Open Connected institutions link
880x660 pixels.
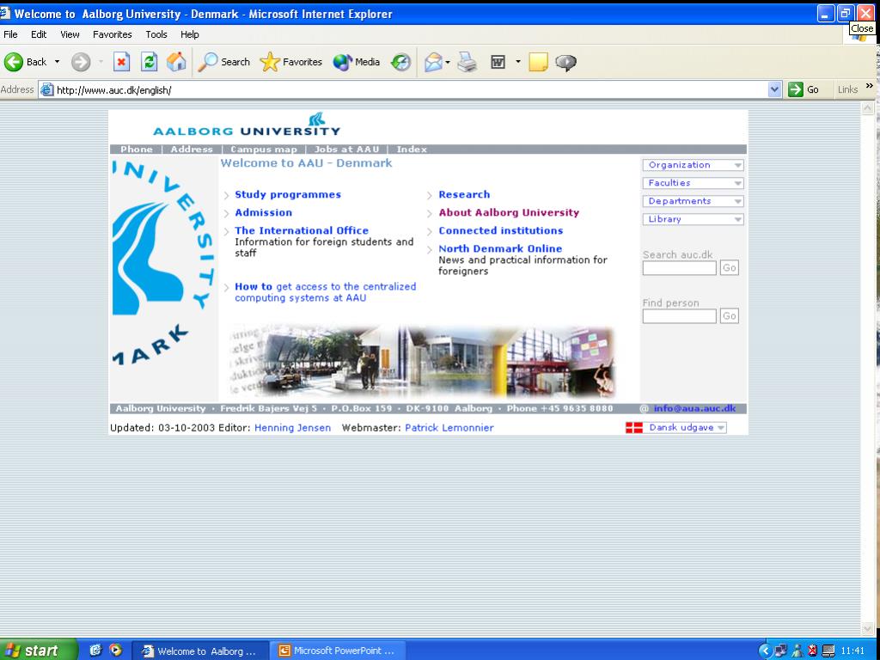[501, 230]
